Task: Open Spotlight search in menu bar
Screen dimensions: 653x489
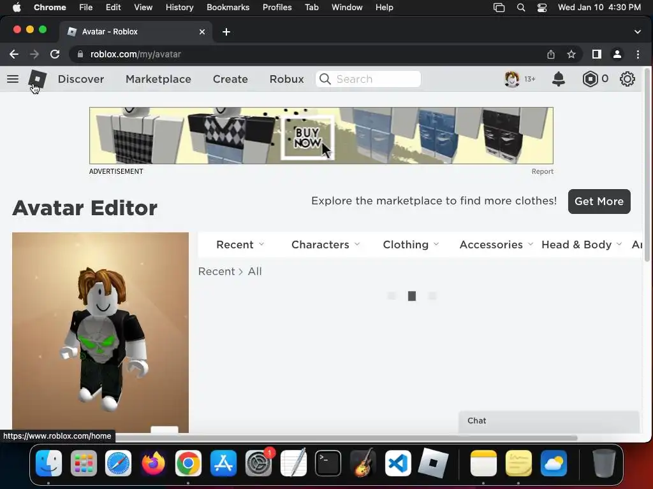Action: point(520,8)
